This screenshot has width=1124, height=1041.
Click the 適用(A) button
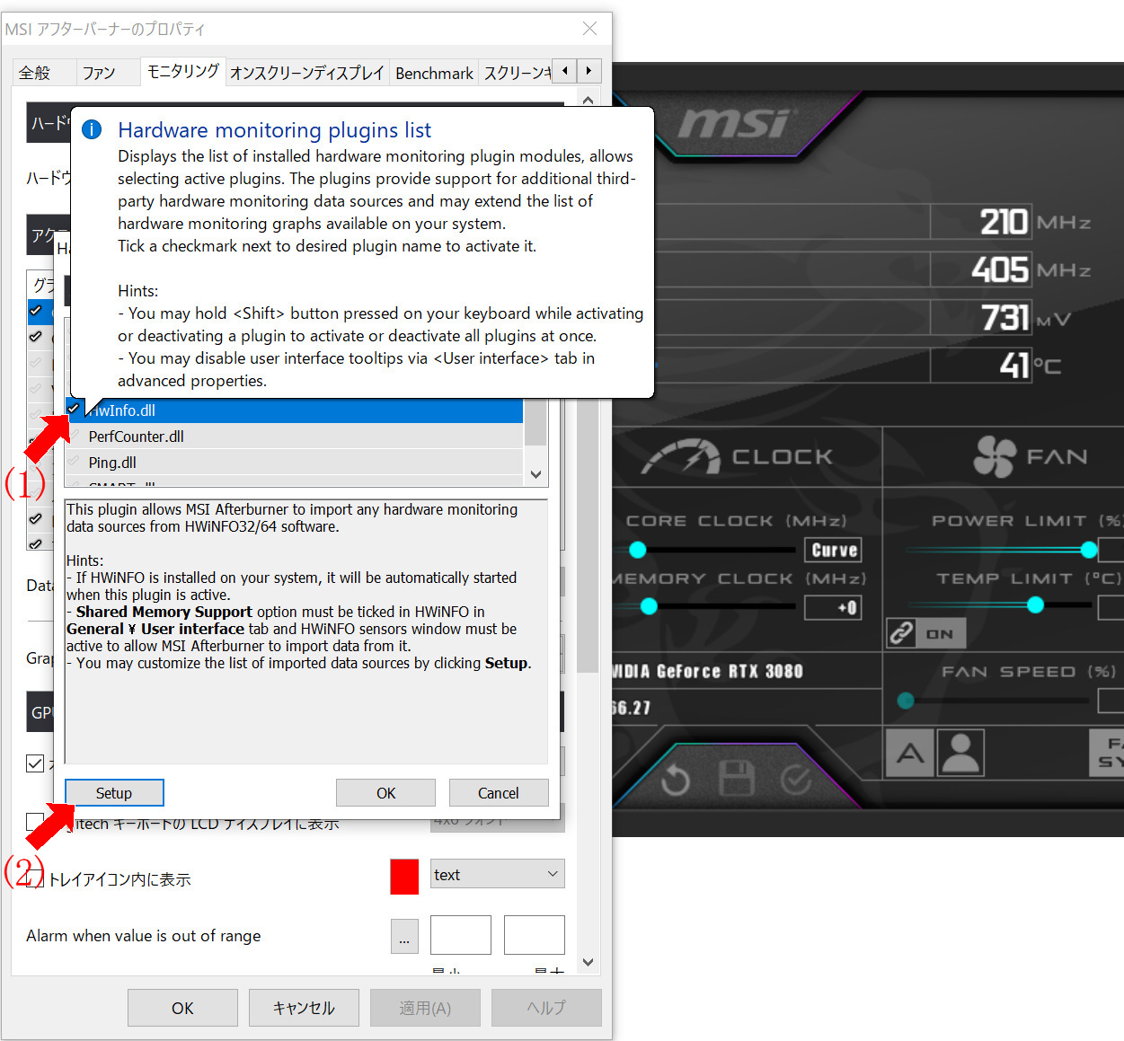[x=425, y=1008]
